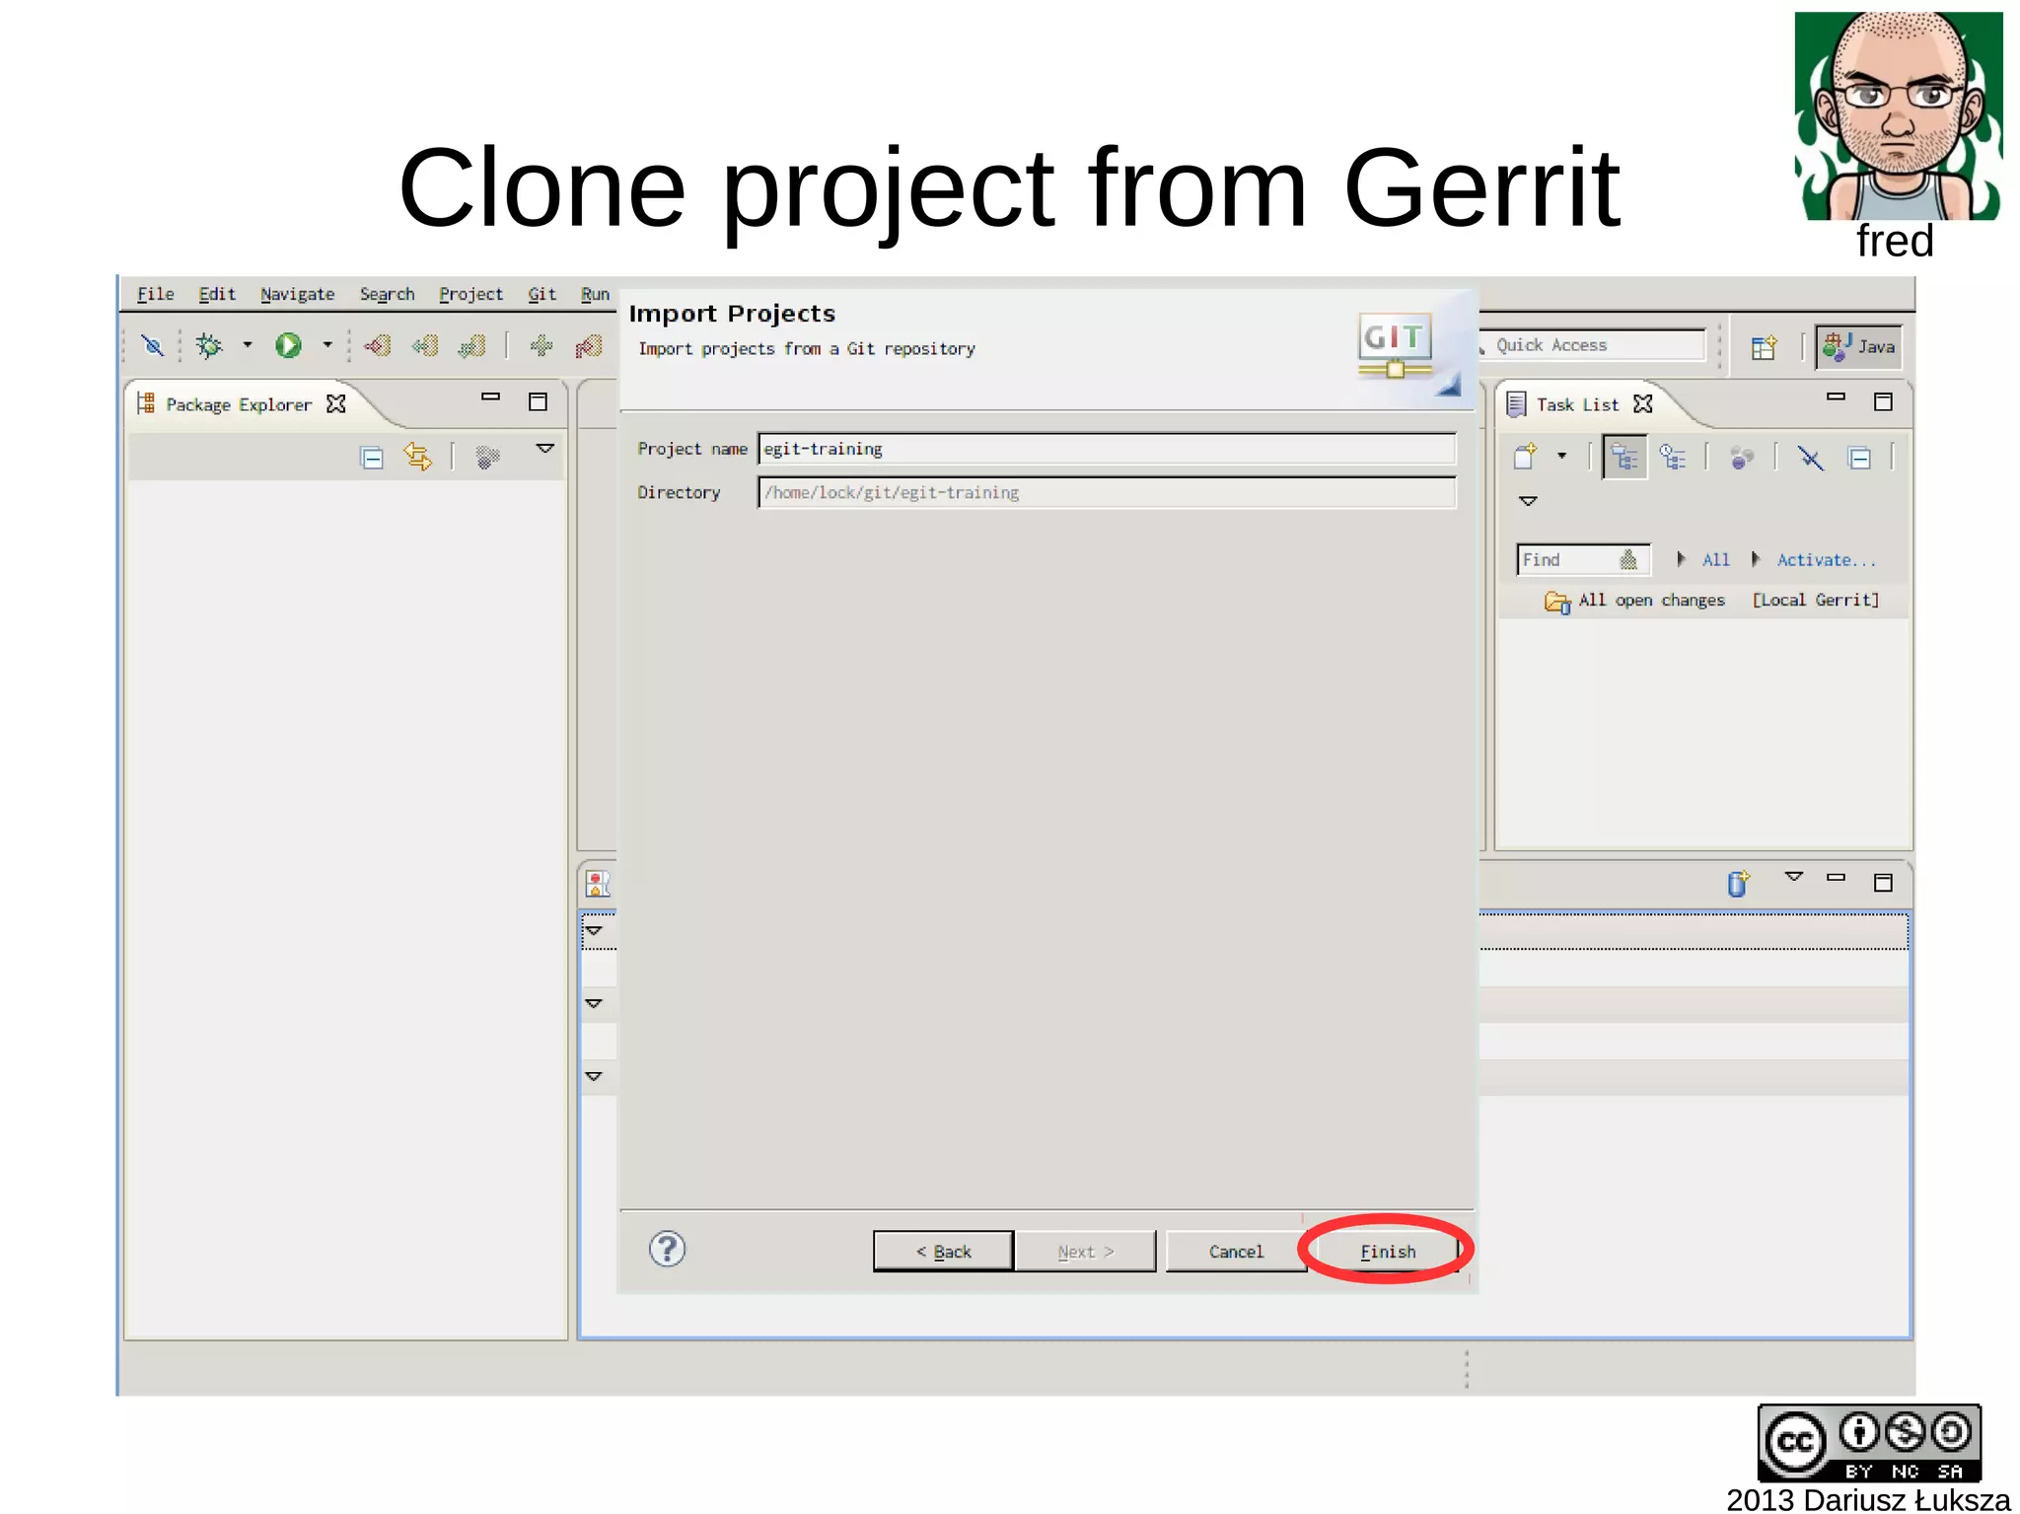Click the bottom panel view tab icon
This screenshot has height=1514, width=2020.
(598, 883)
